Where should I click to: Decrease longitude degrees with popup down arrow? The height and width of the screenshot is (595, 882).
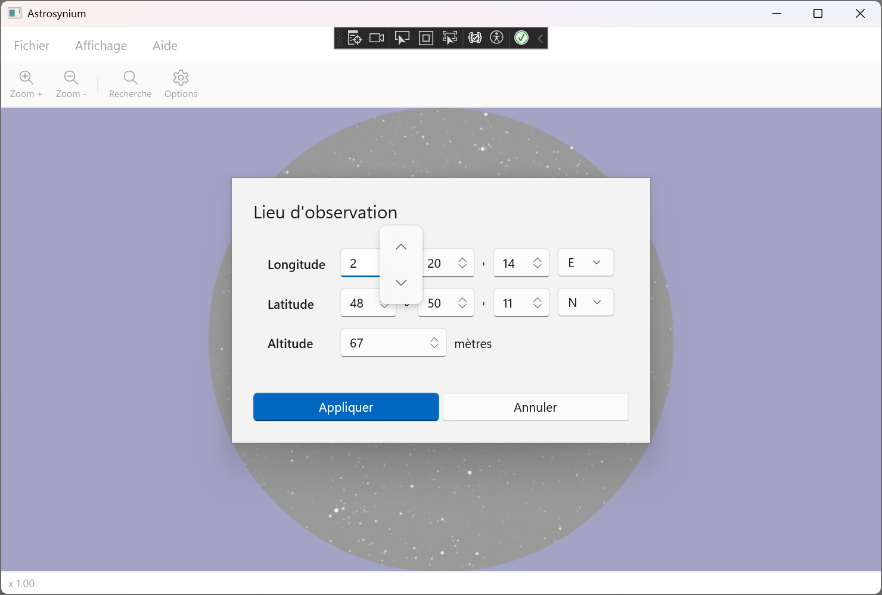[401, 283]
